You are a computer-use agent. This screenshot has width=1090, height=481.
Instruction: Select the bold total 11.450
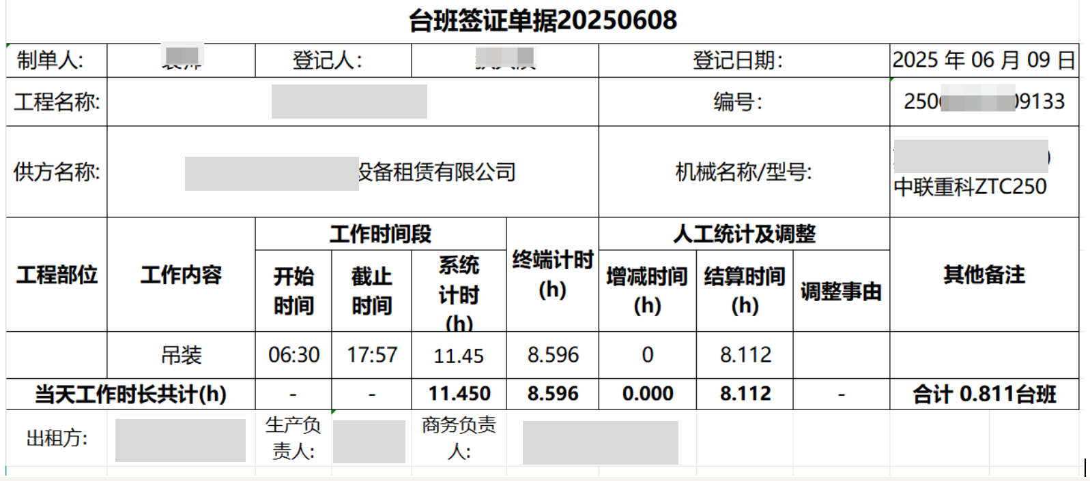pos(459,394)
